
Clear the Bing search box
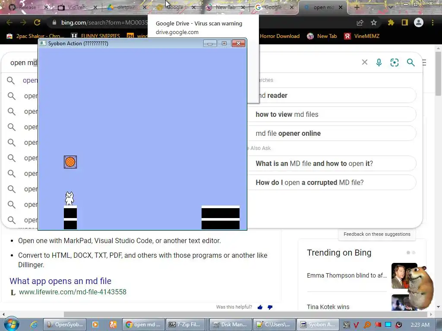(x=364, y=62)
